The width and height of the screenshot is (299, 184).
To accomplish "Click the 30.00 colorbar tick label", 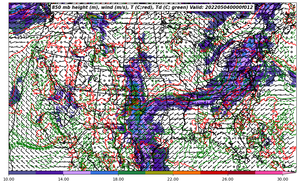I will [x=283, y=179].
